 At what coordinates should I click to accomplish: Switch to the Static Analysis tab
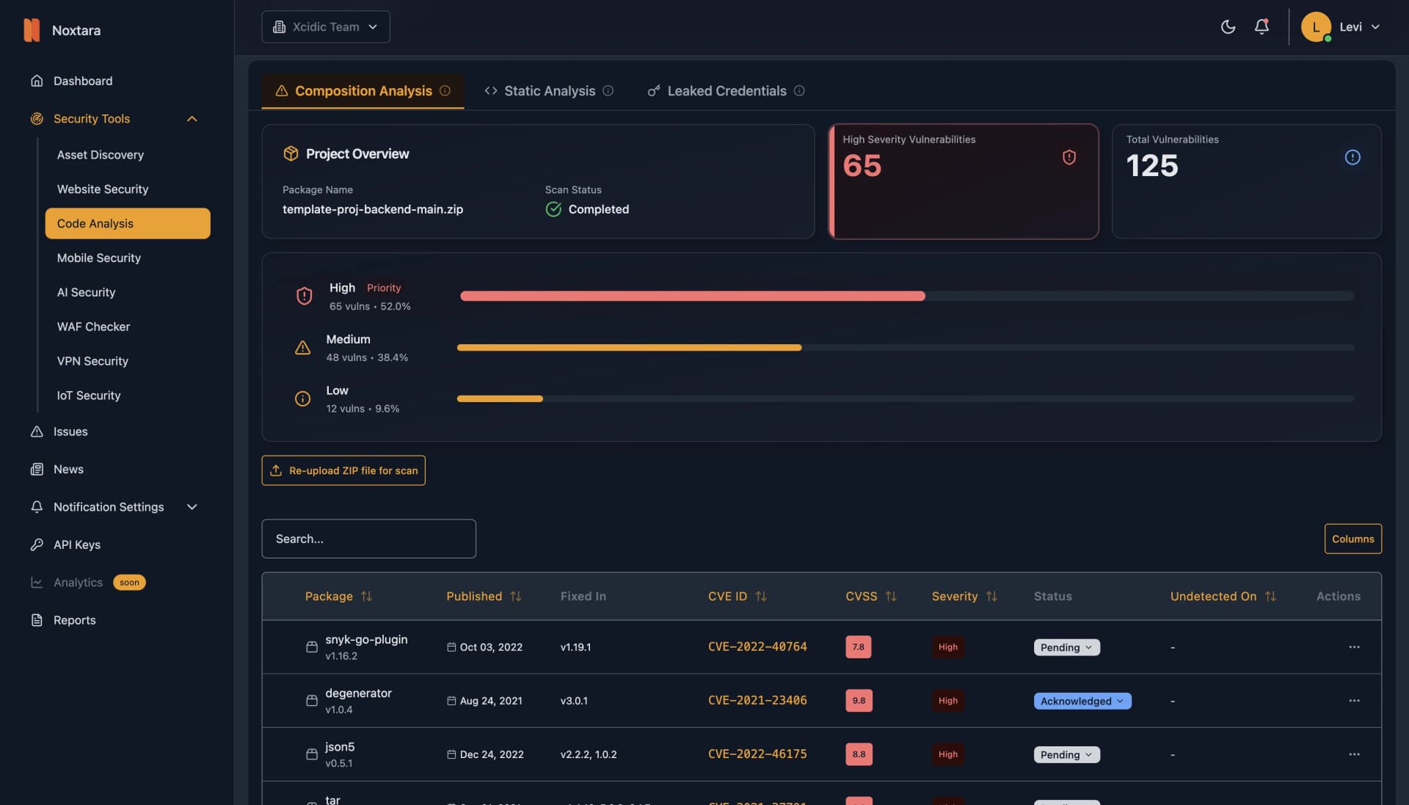[x=549, y=90]
